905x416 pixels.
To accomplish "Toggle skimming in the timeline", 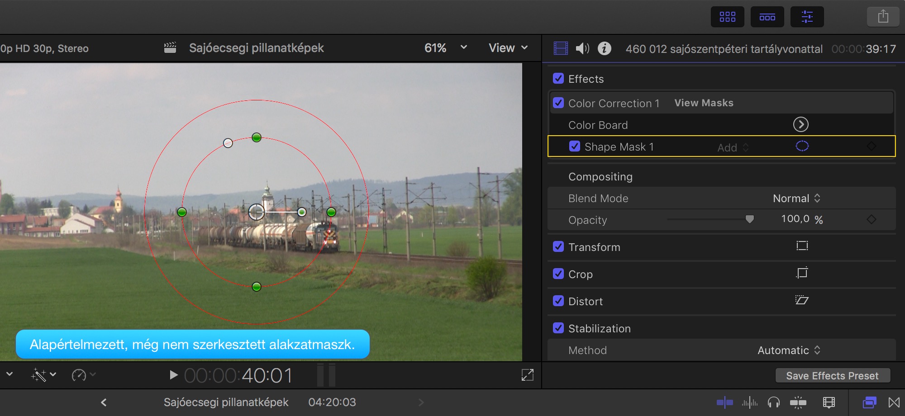I will click(x=724, y=402).
